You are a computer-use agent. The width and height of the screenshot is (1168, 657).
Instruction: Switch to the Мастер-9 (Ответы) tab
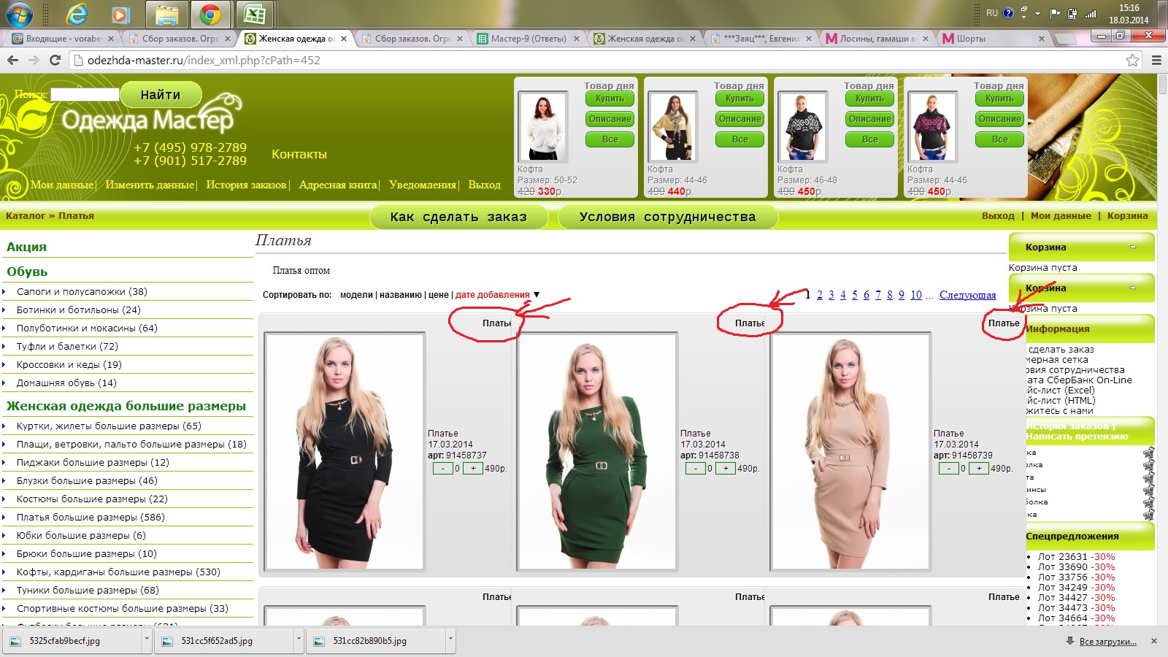tap(528, 39)
